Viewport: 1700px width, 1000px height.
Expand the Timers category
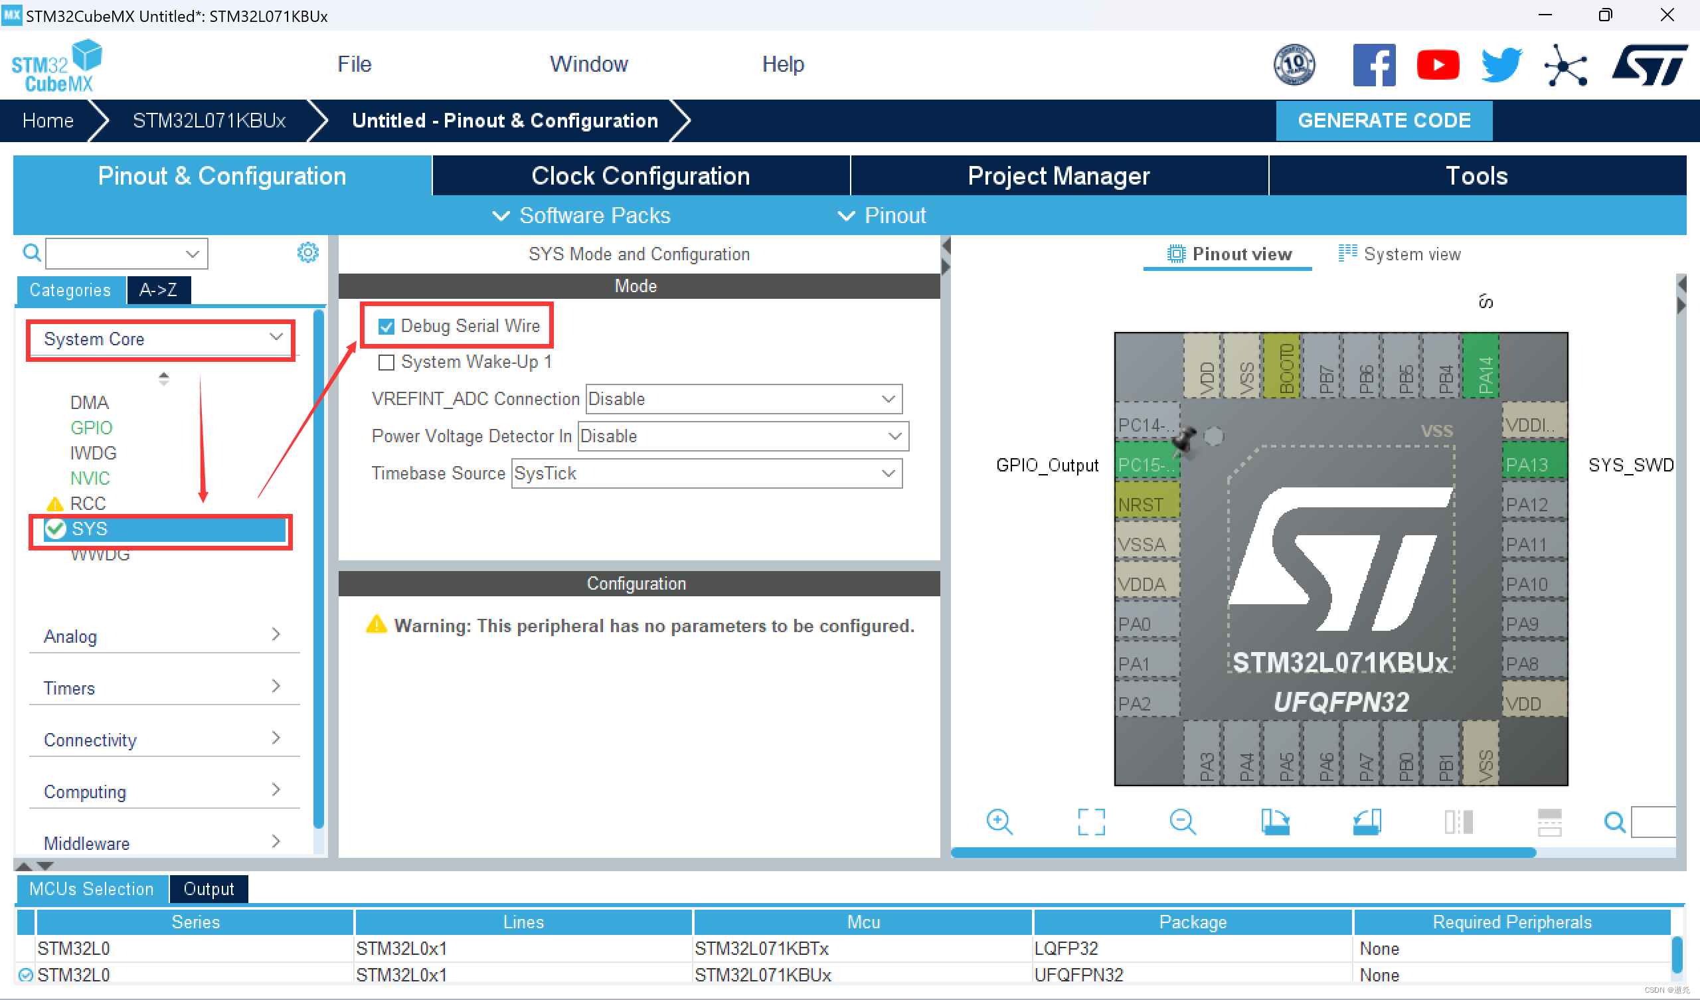164,688
